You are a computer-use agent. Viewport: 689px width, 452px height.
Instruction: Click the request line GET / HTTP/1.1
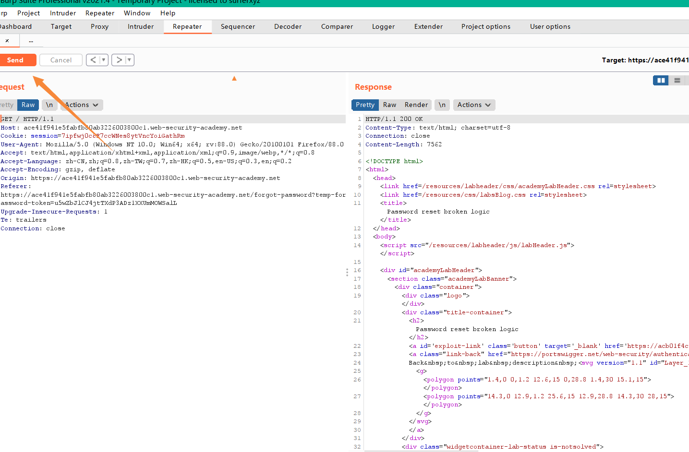pos(27,119)
